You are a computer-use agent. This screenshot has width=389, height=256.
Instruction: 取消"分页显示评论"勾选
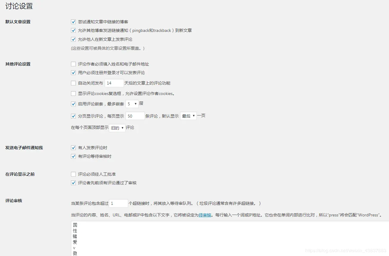(73, 116)
